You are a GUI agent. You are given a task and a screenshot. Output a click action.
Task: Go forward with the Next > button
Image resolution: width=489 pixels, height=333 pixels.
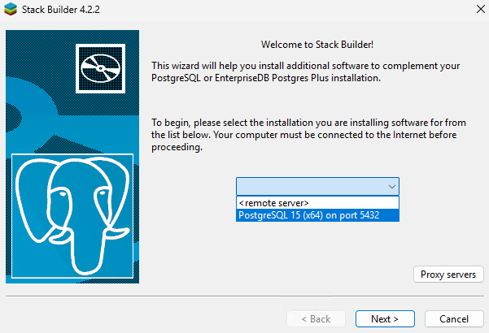(385, 318)
